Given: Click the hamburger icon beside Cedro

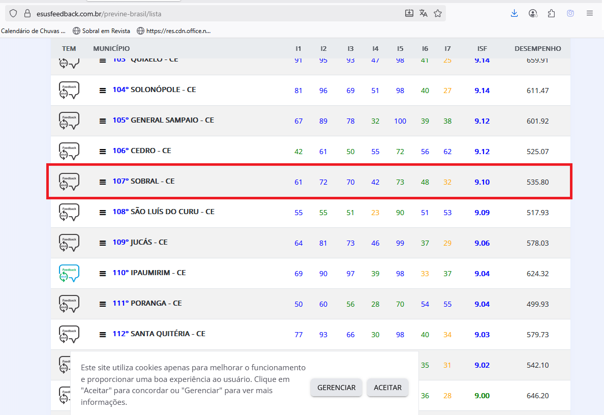Looking at the screenshot, I should click(x=103, y=152).
